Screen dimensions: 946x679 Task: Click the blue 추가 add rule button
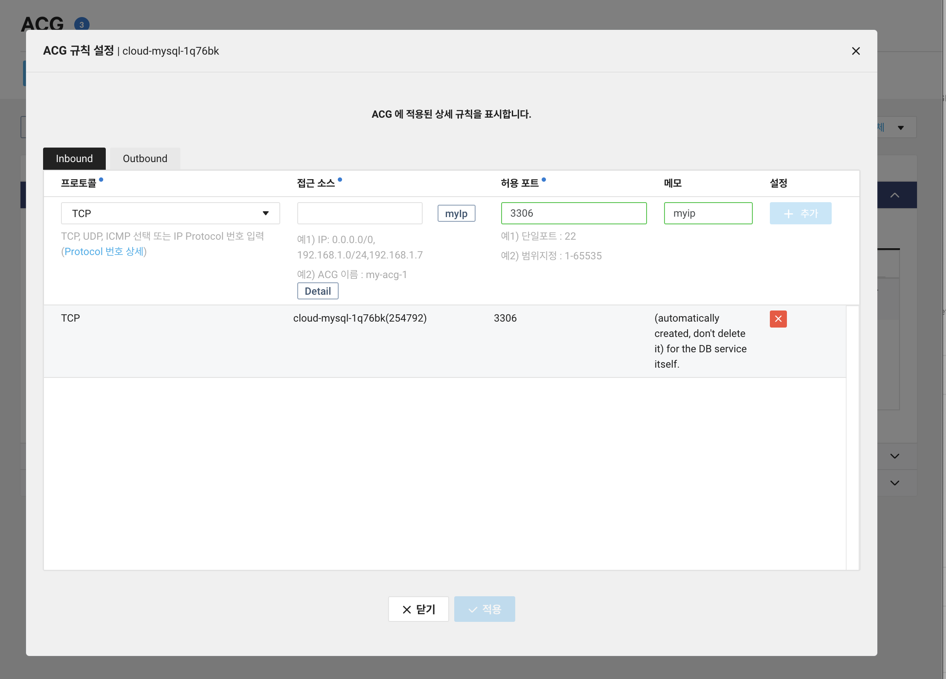coord(800,213)
